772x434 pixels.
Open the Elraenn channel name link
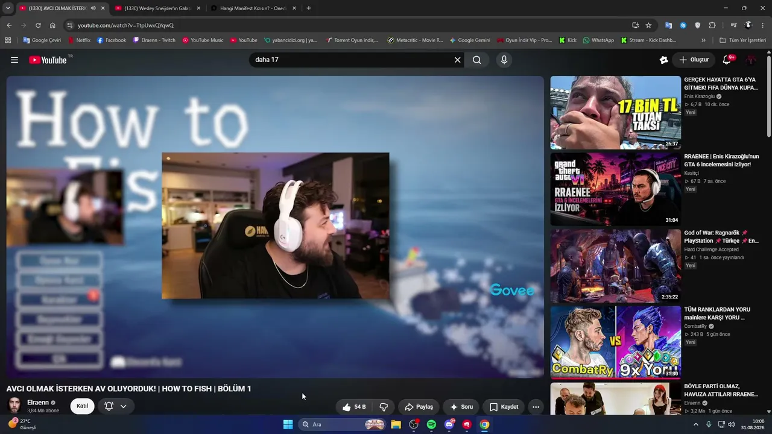coord(38,403)
